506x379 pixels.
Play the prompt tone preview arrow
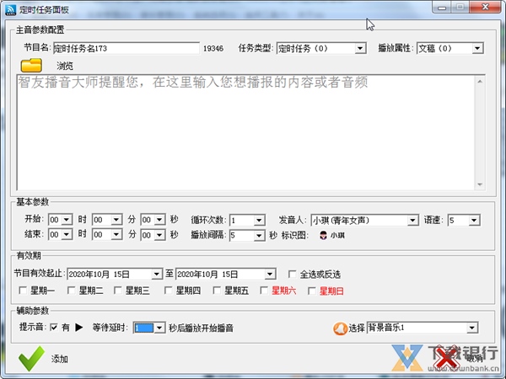click(78, 328)
